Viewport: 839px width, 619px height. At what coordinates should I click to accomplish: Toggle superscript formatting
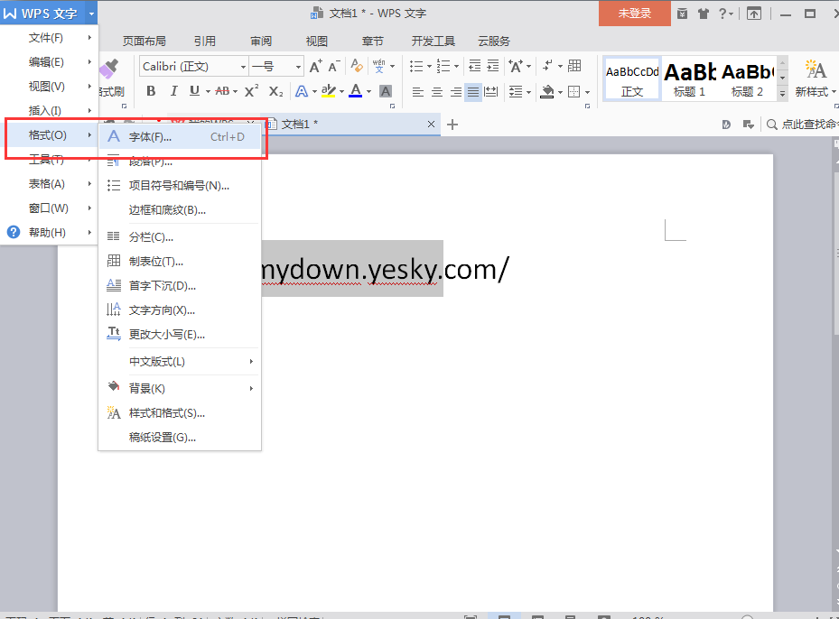252,91
